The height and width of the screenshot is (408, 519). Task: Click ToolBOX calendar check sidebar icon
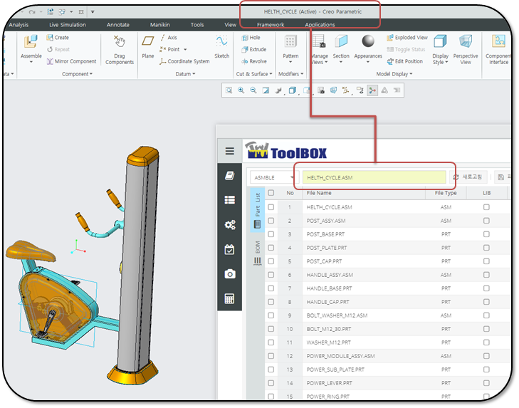[229, 249]
